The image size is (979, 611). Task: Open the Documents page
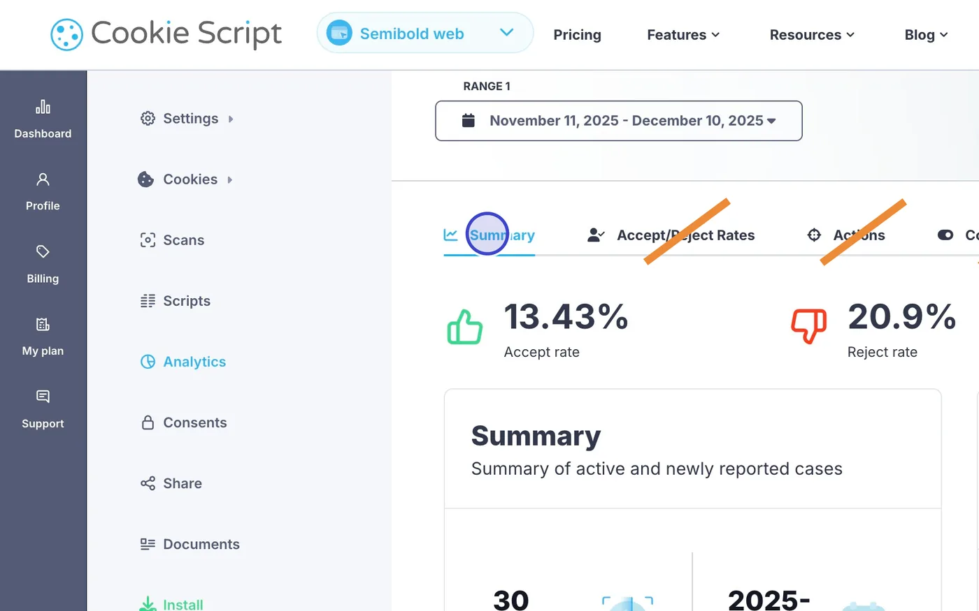(190, 544)
